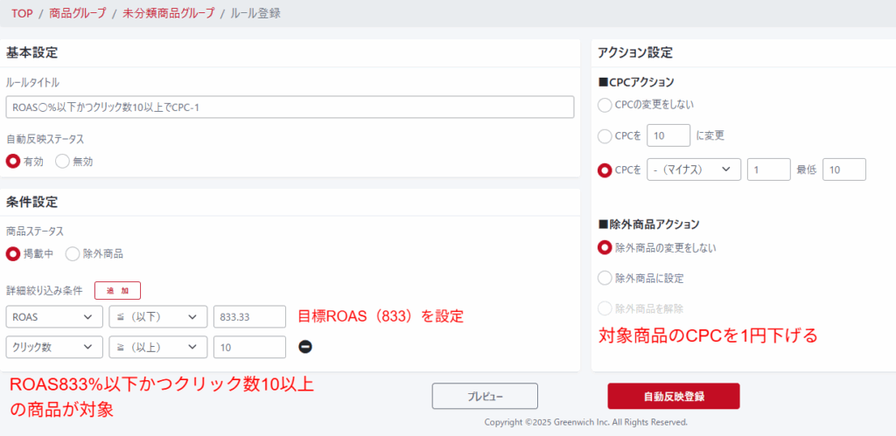Click the 自動反映登録 button
This screenshot has width=896, height=436.
(673, 396)
